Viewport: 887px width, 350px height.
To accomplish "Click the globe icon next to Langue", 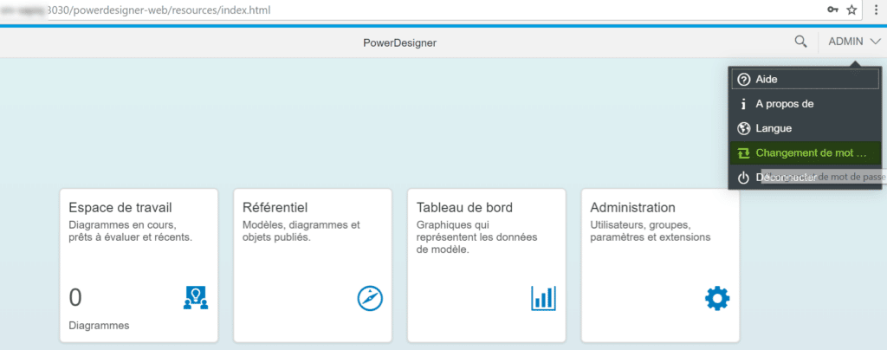I will 744,128.
